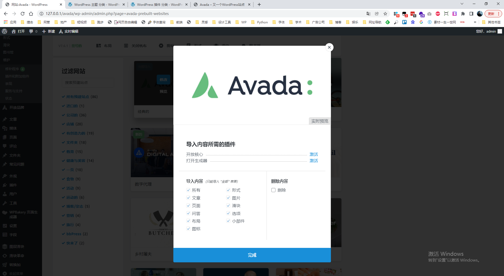The image size is (504, 276).
Task: Open the 实时预览 live preview link
Action: 320,121
